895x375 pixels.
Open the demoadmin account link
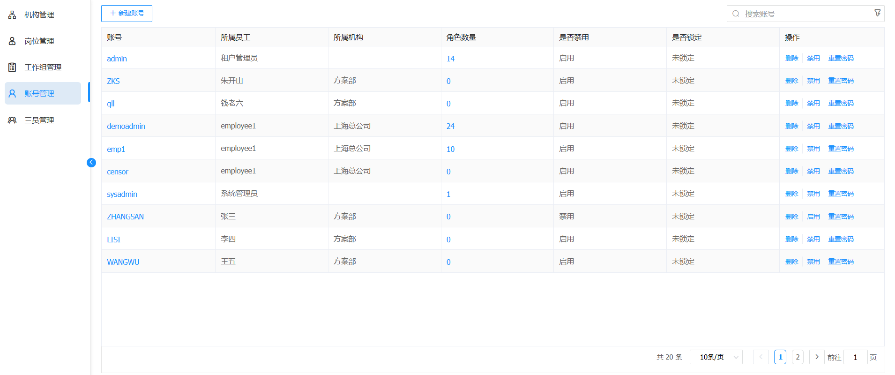(x=126, y=126)
